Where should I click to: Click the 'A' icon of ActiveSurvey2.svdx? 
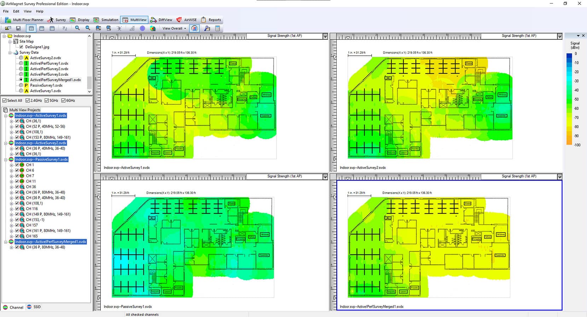coord(26,58)
